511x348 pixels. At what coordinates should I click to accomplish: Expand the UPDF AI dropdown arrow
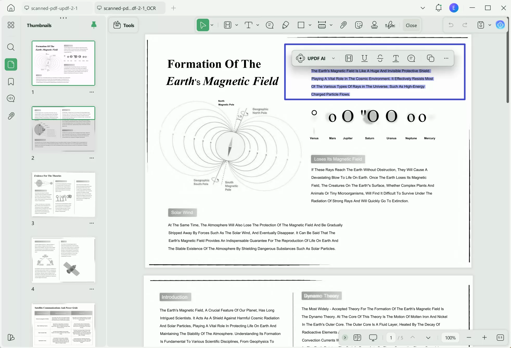pos(334,58)
